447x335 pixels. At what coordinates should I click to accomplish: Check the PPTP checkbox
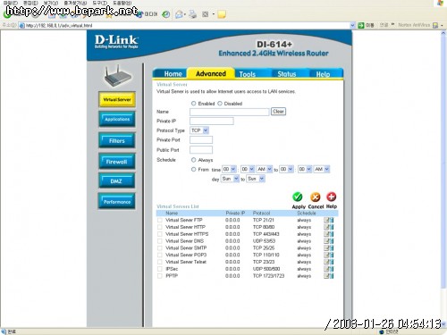(x=160, y=276)
